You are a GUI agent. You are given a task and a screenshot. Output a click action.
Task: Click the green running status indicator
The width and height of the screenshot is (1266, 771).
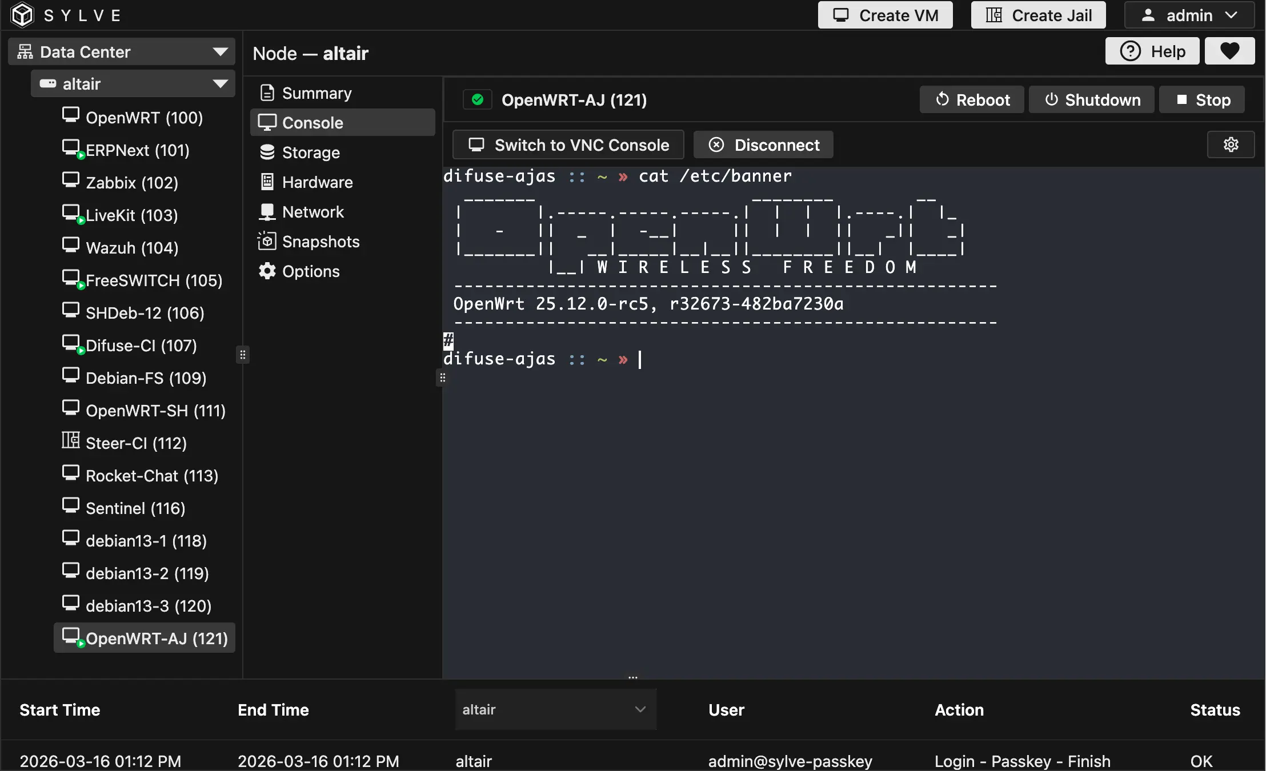[478, 100]
